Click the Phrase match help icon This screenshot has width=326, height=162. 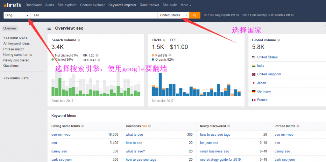(x=298, y=126)
